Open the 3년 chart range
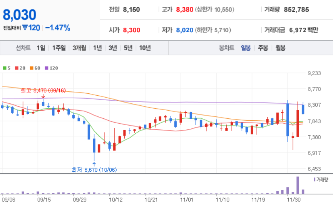Viewport: 333px width, 209px height. point(113,48)
